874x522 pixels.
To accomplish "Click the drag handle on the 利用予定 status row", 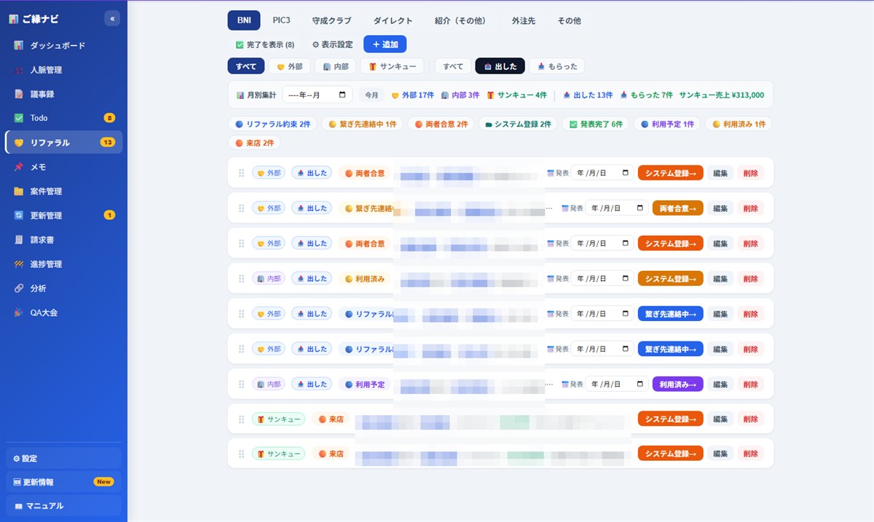I will tap(241, 384).
